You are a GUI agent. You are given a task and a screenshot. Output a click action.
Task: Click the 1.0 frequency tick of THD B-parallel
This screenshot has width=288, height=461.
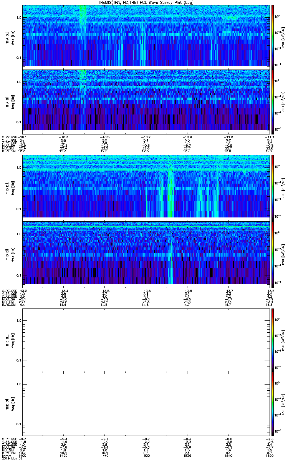point(19,234)
